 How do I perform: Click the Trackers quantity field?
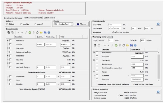41,45
